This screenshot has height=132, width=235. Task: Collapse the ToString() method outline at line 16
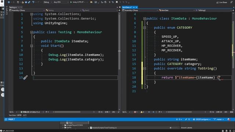(144, 69)
